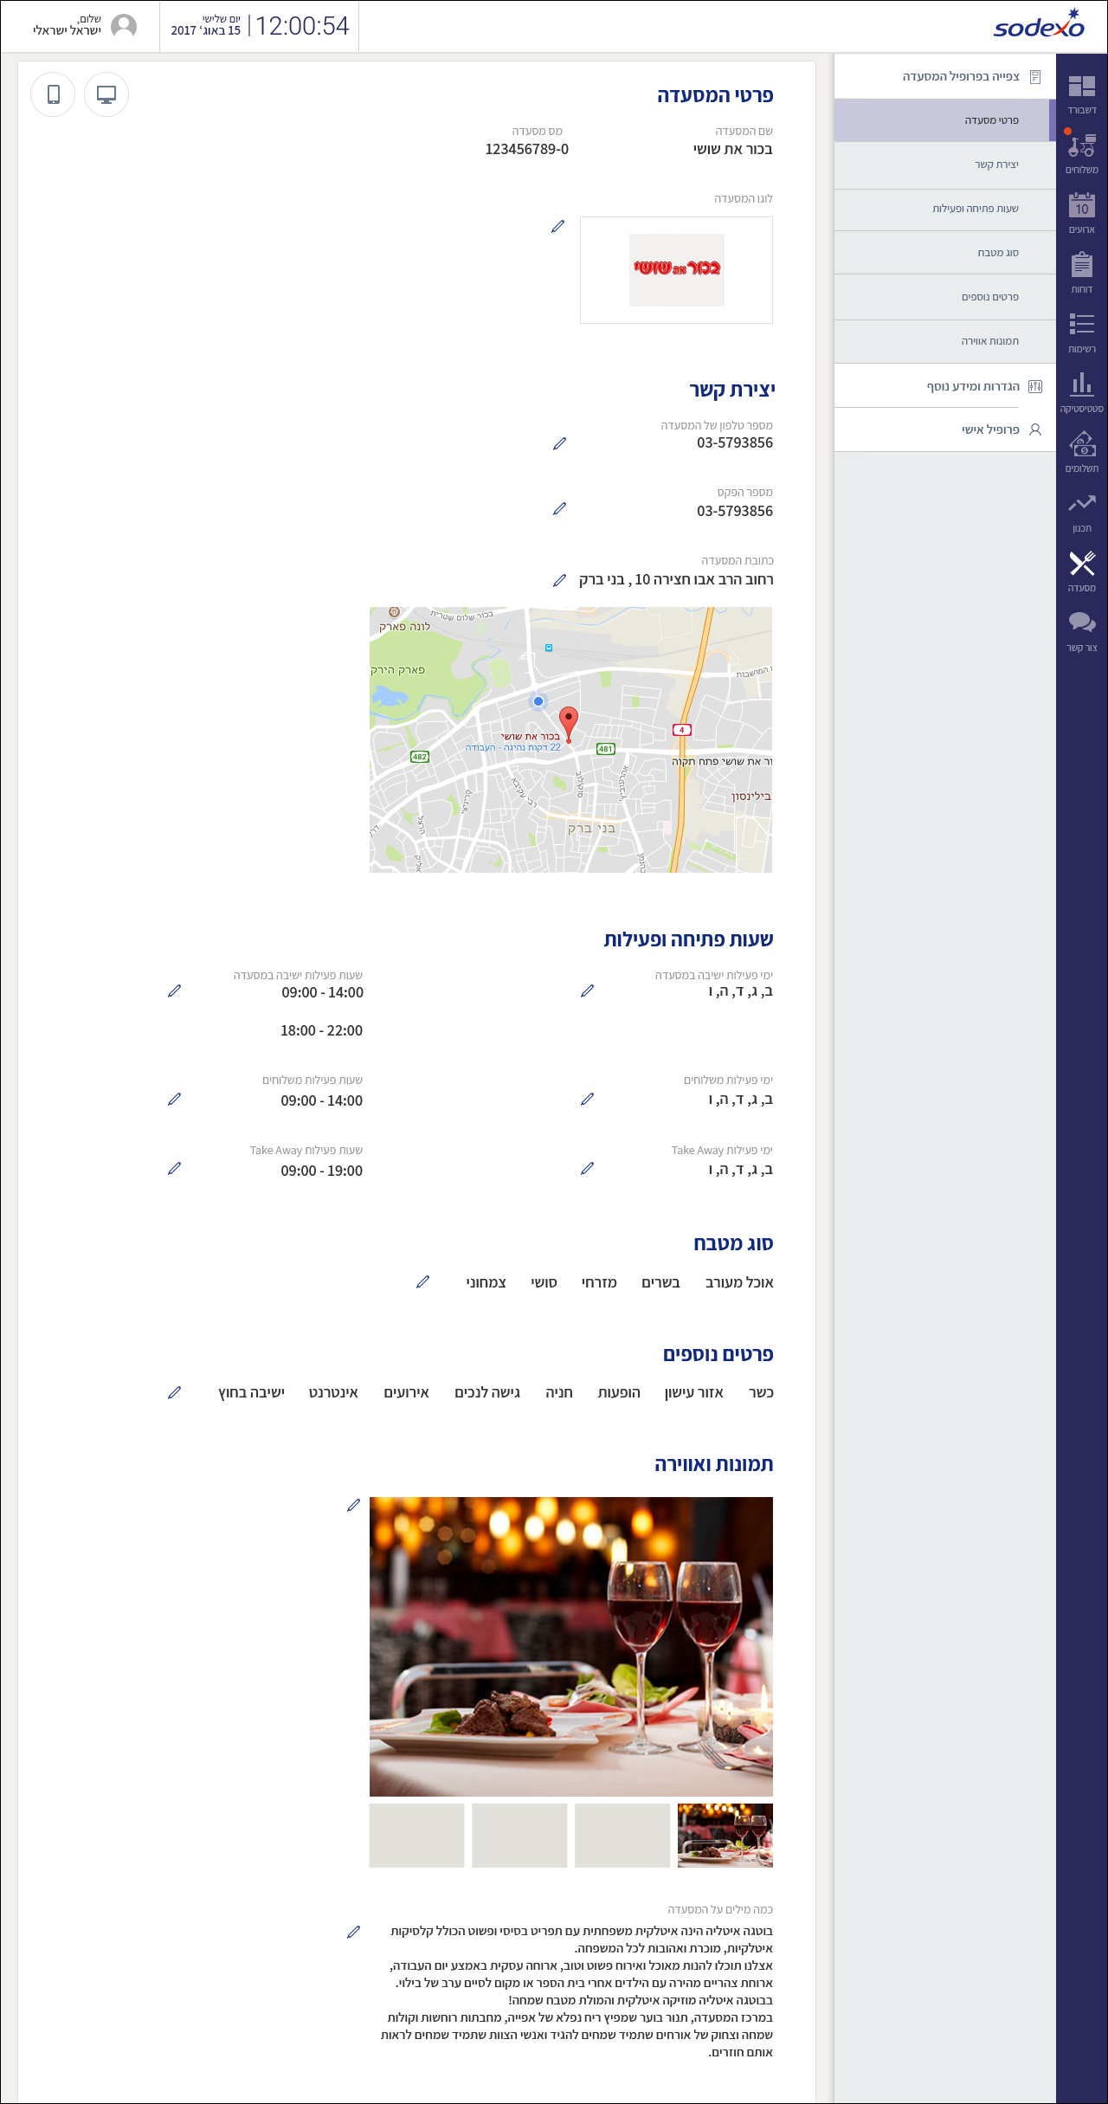Edit the restaurant phone number 03-5793856
The image size is (1108, 2104).
tap(559, 444)
